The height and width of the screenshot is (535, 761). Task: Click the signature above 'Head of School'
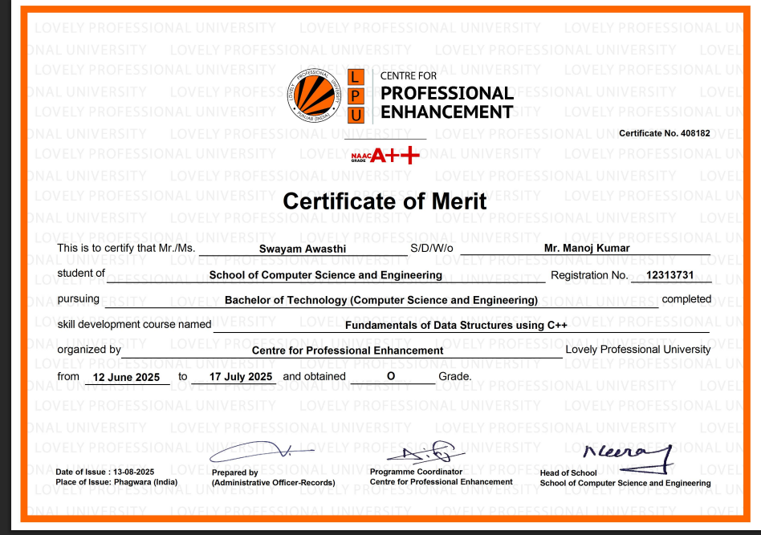pyautogui.click(x=628, y=458)
